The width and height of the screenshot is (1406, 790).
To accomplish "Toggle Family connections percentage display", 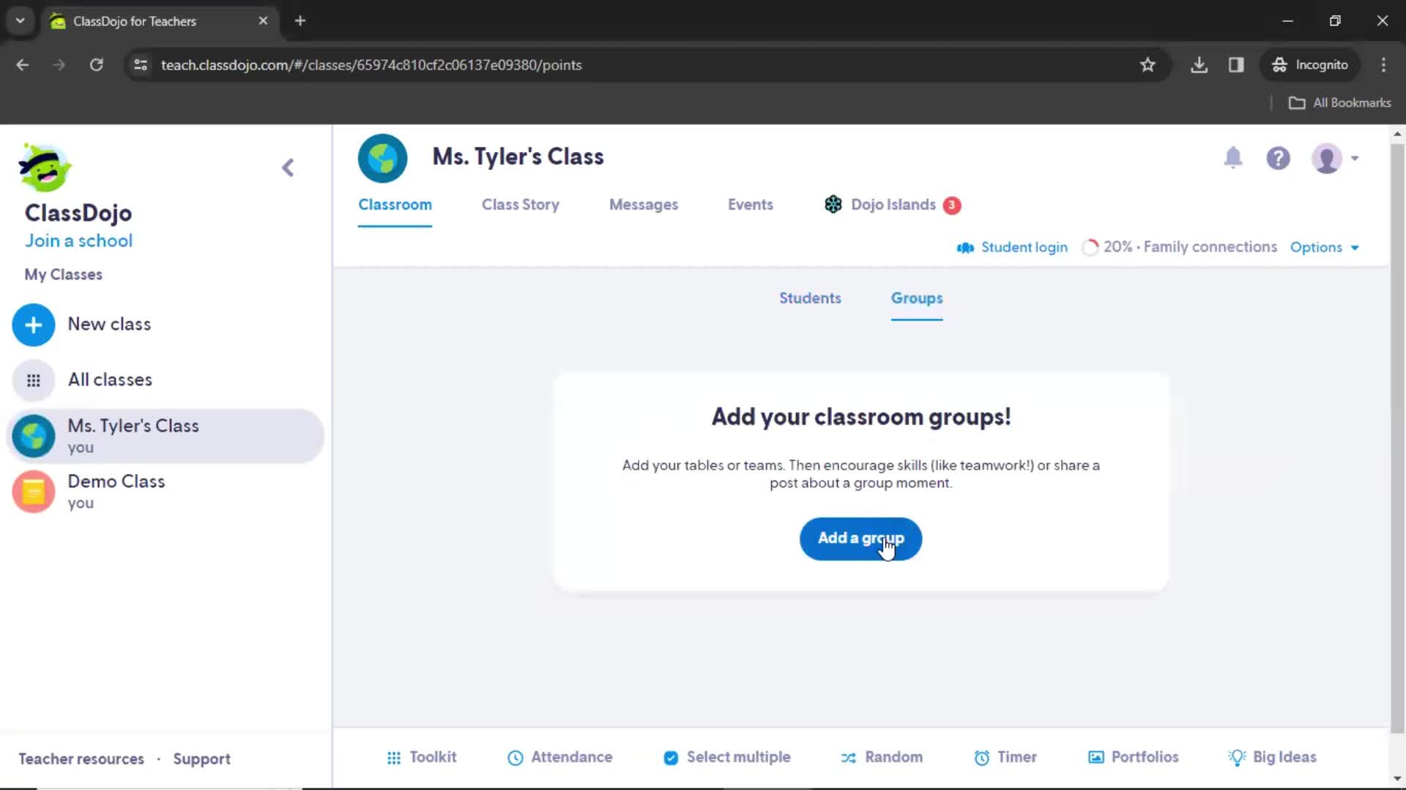I will (x=1180, y=247).
